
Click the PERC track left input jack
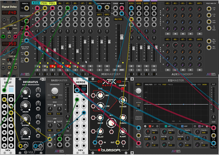tap(45, 8)
